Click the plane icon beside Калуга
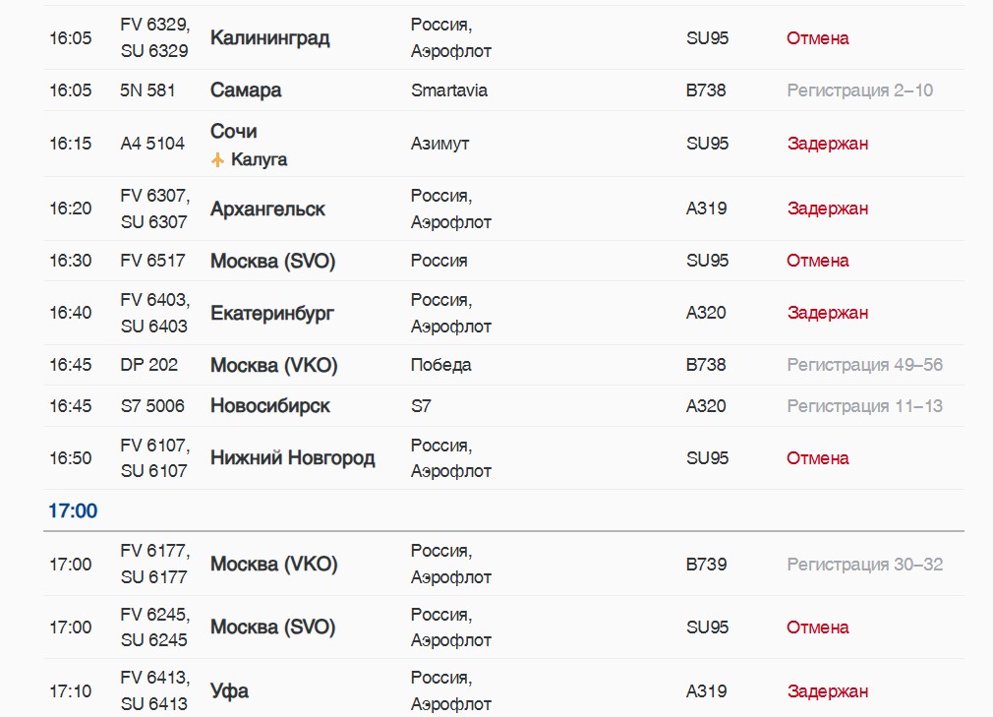 click(218, 159)
